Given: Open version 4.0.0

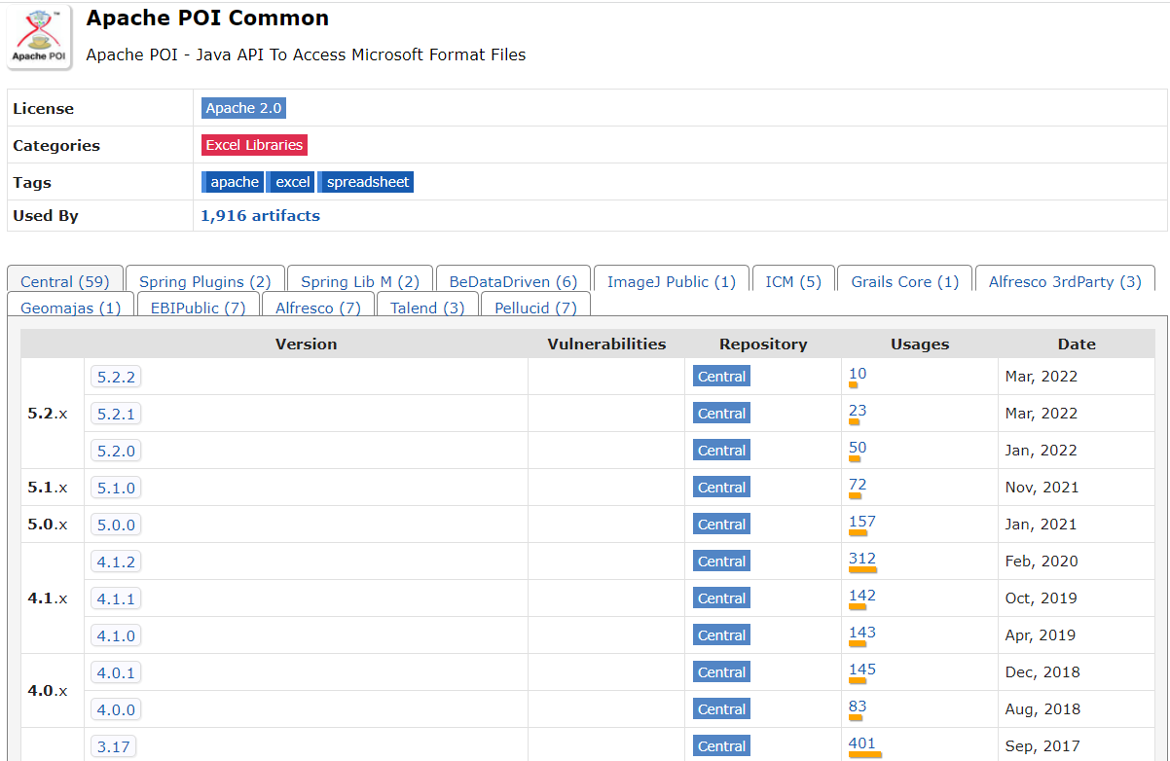Looking at the screenshot, I should [x=116, y=709].
